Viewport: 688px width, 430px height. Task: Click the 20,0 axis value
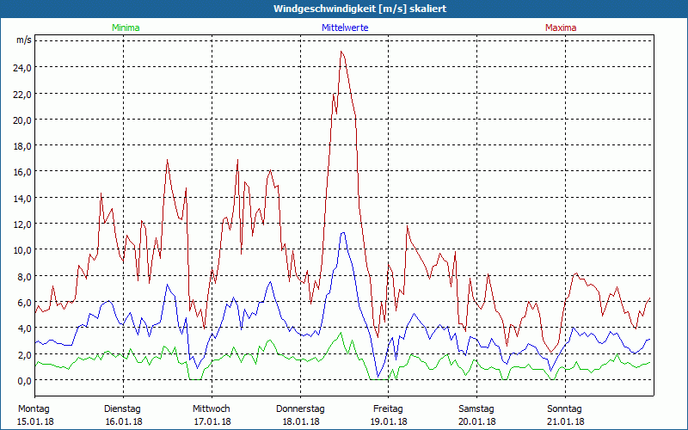[x=22, y=120]
